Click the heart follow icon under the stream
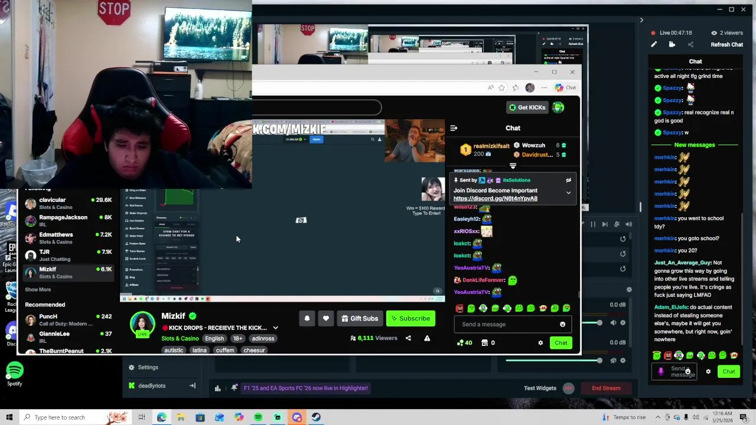This screenshot has height=425, width=756. (x=326, y=319)
